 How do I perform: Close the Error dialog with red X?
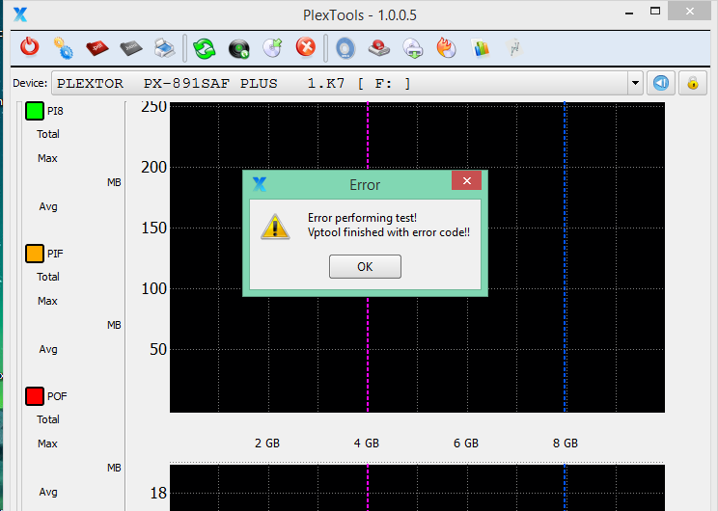(467, 180)
